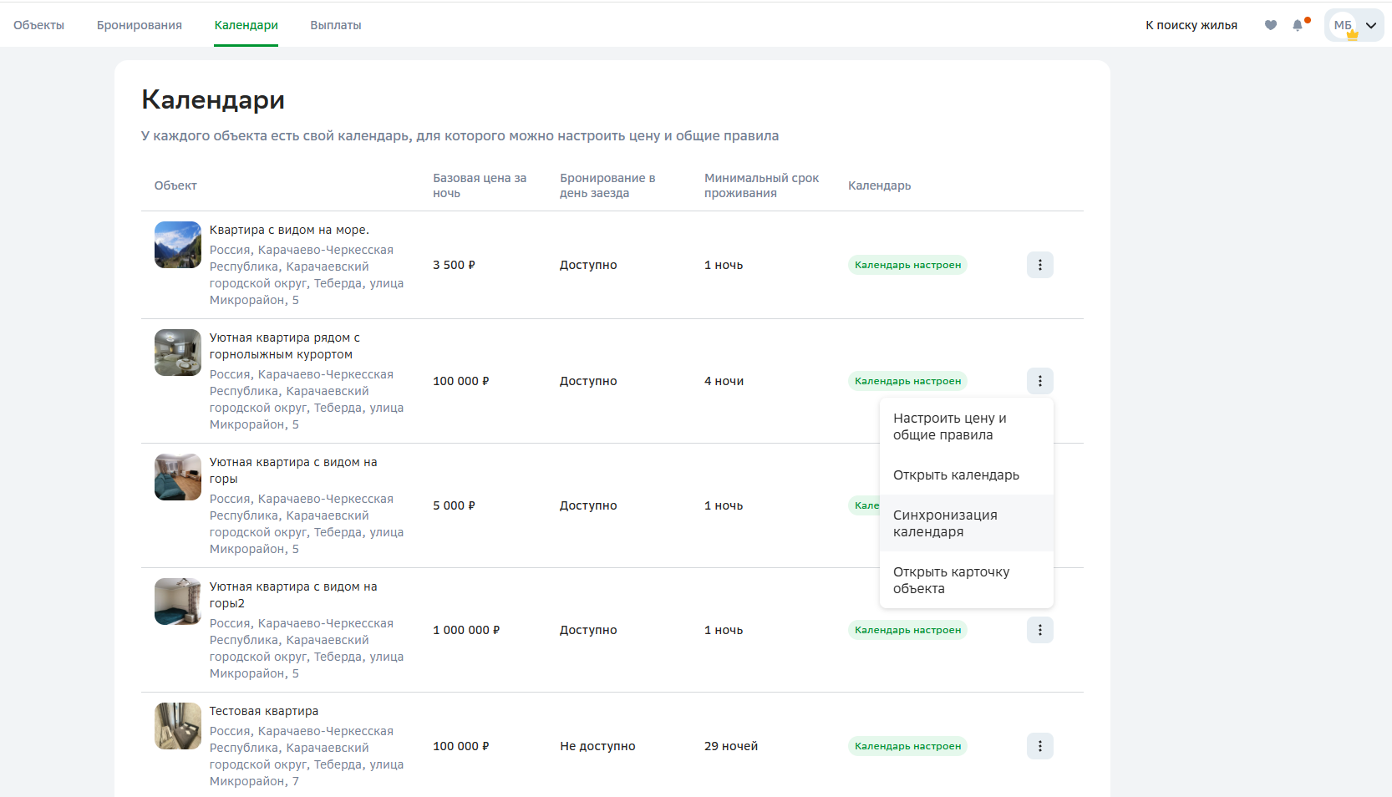Switch to the Бронирования tab
This screenshot has height=797, width=1392.
pos(140,25)
